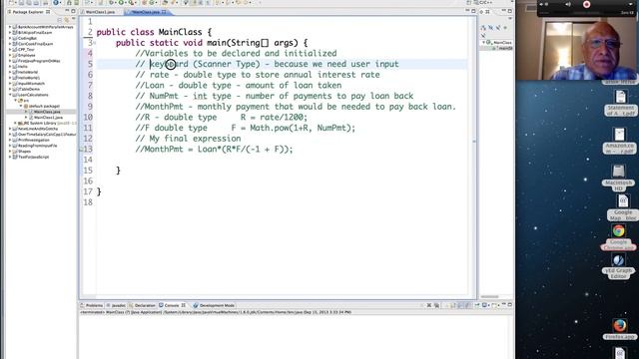Expand the Employee project node
639x359 pixels.
tap(10, 55)
